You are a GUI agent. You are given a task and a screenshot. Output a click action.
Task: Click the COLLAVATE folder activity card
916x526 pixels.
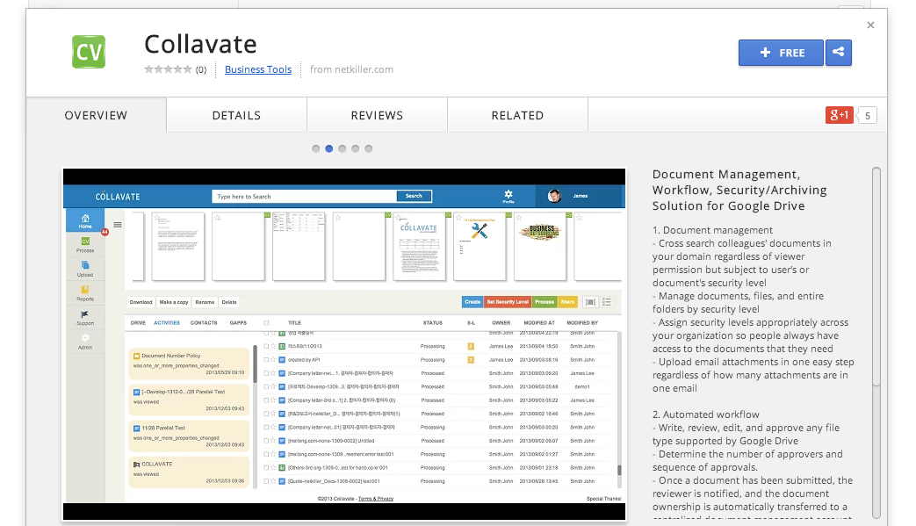[189, 472]
